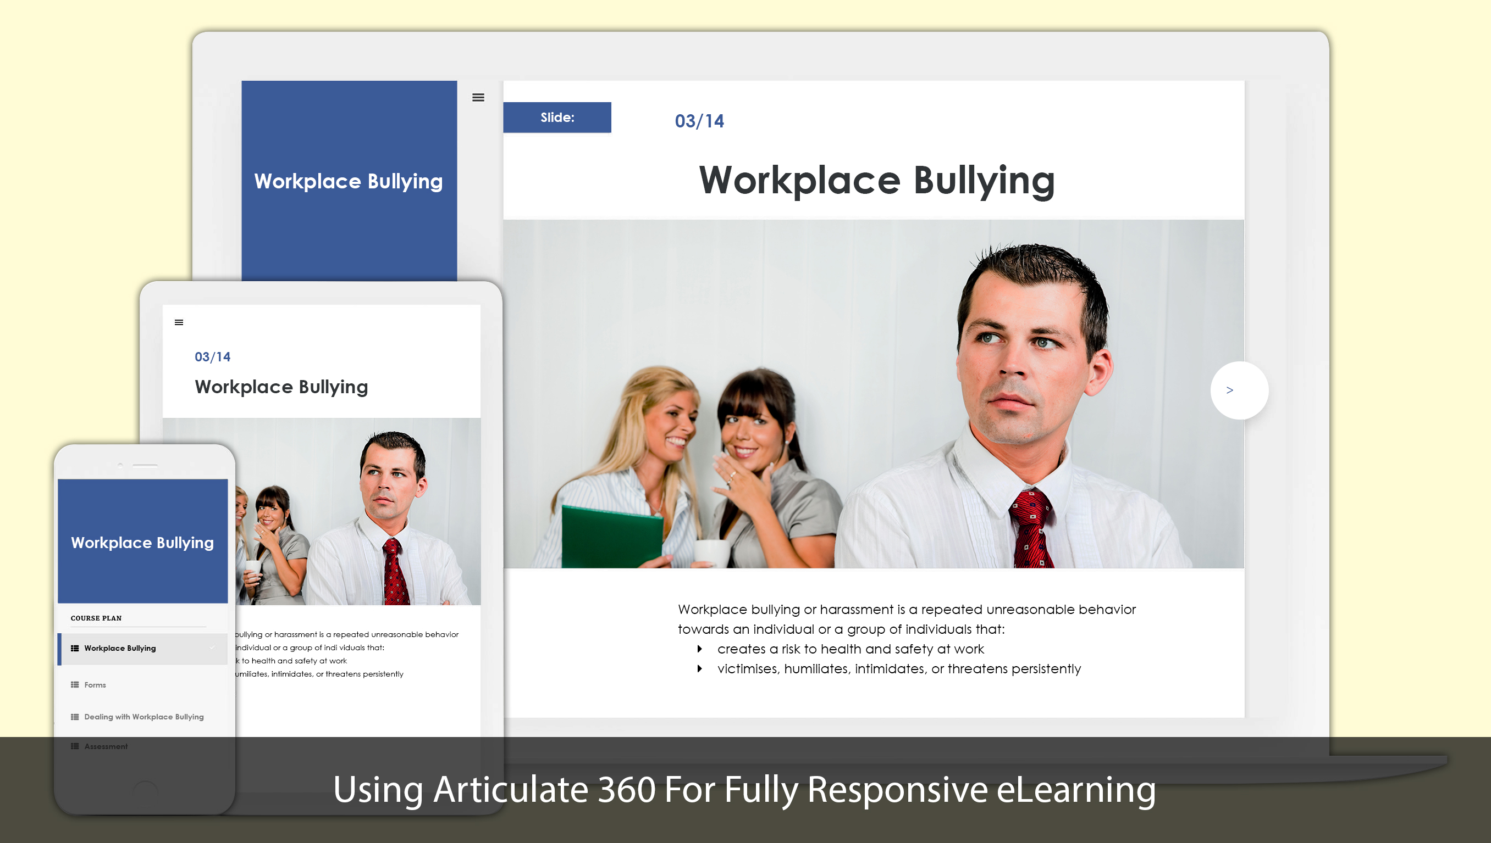
Task: Click the list icon beside Forms lesson
Action: coord(75,684)
